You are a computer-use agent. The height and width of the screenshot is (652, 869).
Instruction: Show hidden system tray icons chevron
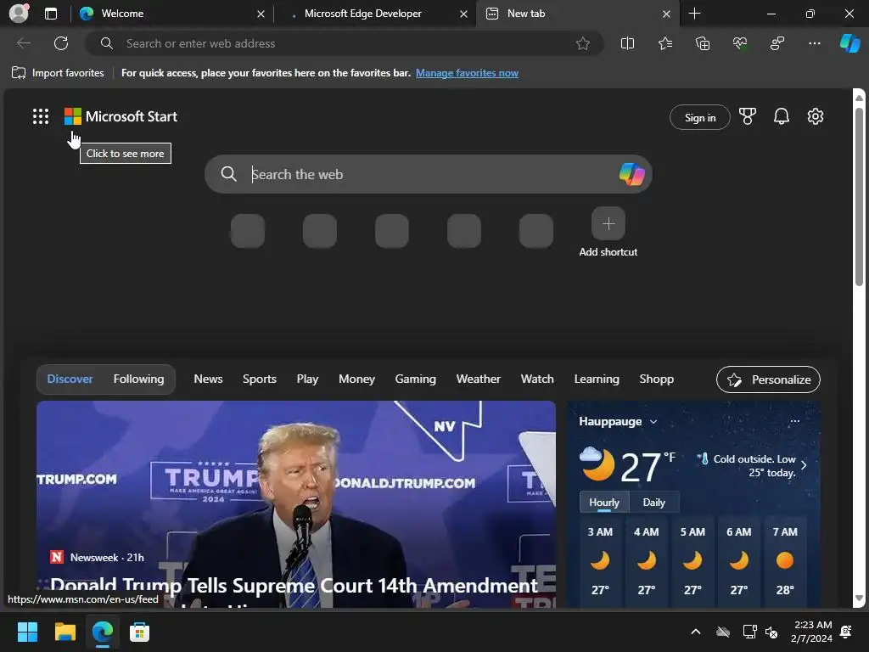696,632
